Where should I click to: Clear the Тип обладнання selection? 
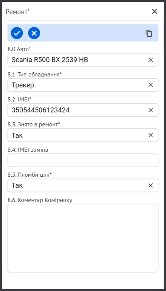point(150,85)
